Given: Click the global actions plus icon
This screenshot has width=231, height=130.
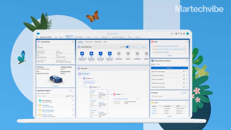Looking at the screenshot, I should pyautogui.click(x=176, y=34).
